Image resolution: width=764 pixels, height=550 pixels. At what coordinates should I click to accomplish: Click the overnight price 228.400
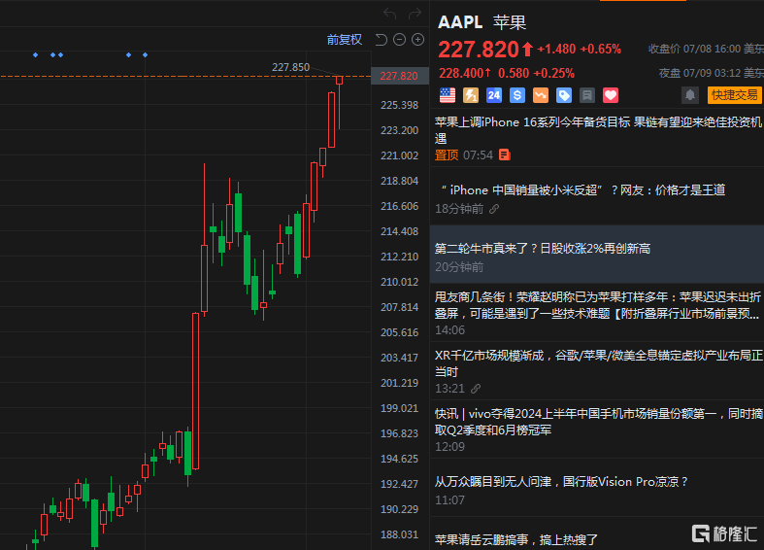pos(461,73)
